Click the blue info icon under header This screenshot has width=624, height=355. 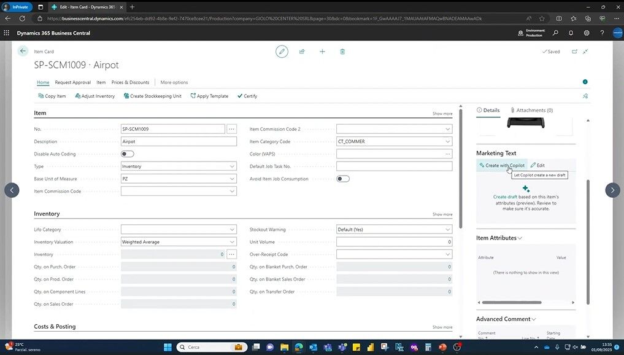(585, 82)
